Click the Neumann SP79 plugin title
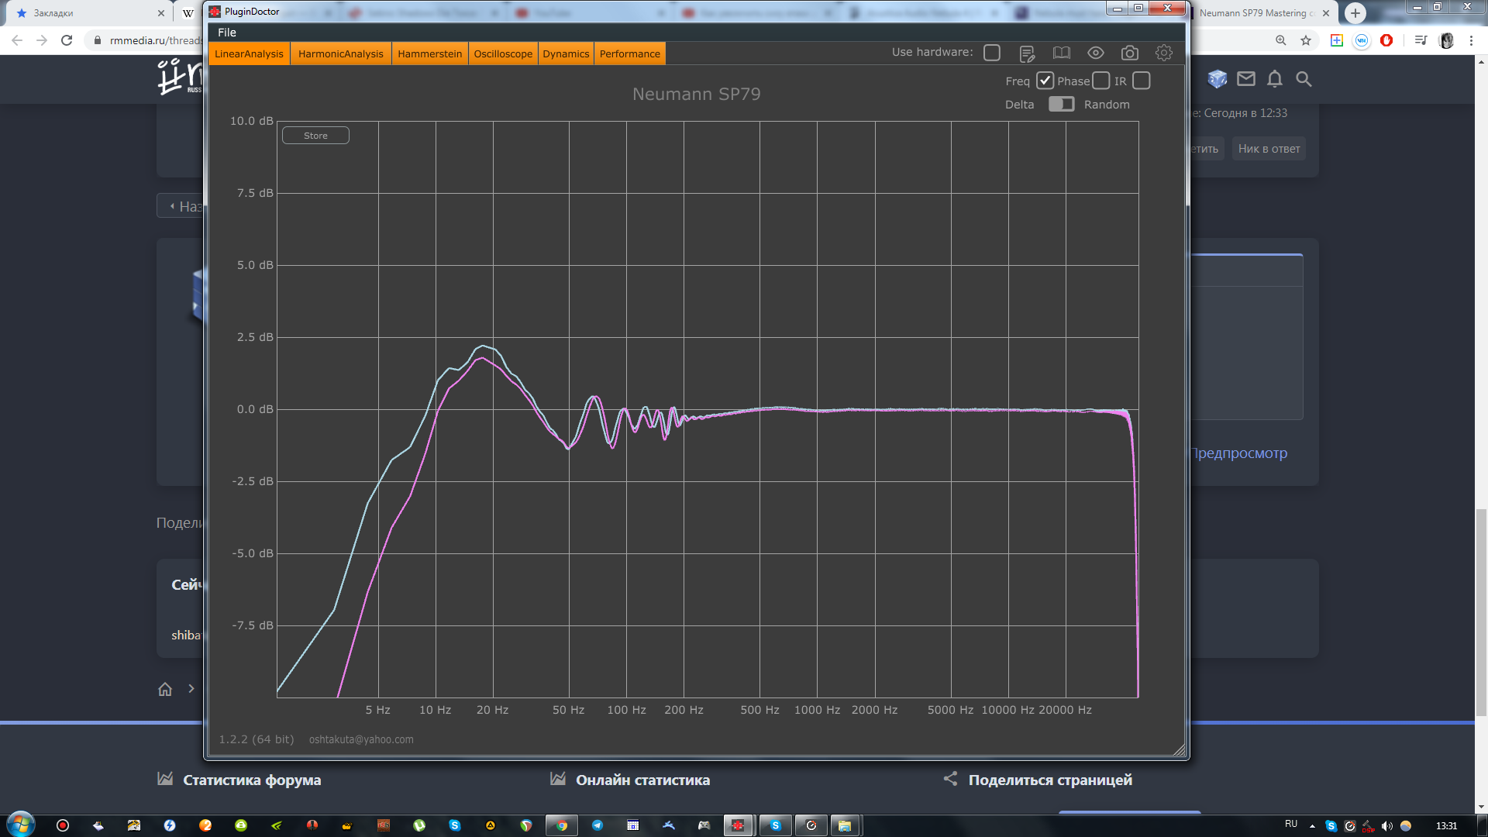 [x=696, y=94]
